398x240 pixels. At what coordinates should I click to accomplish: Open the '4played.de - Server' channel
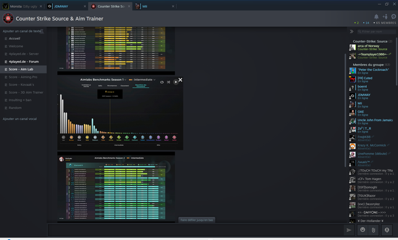24,54
